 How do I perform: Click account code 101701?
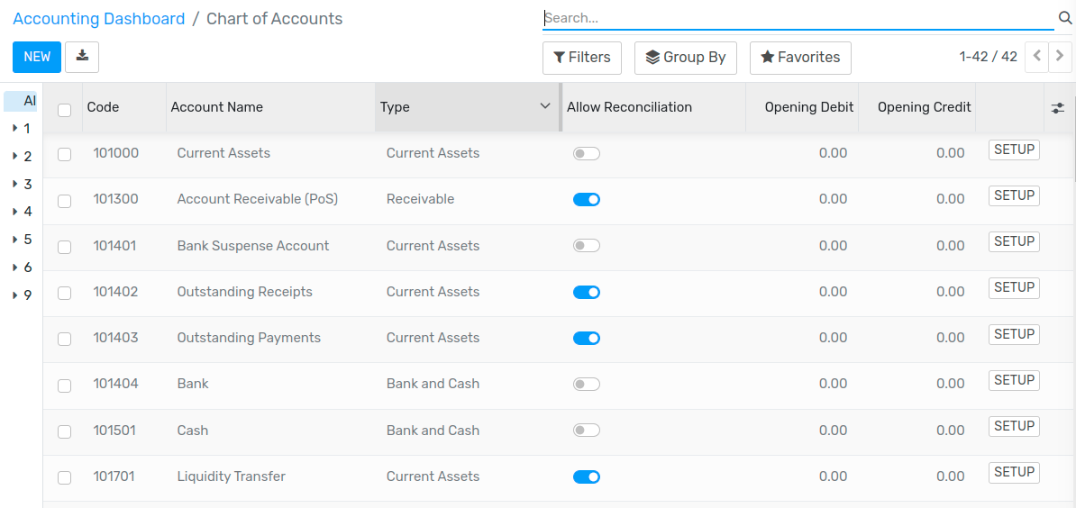pyautogui.click(x=115, y=476)
